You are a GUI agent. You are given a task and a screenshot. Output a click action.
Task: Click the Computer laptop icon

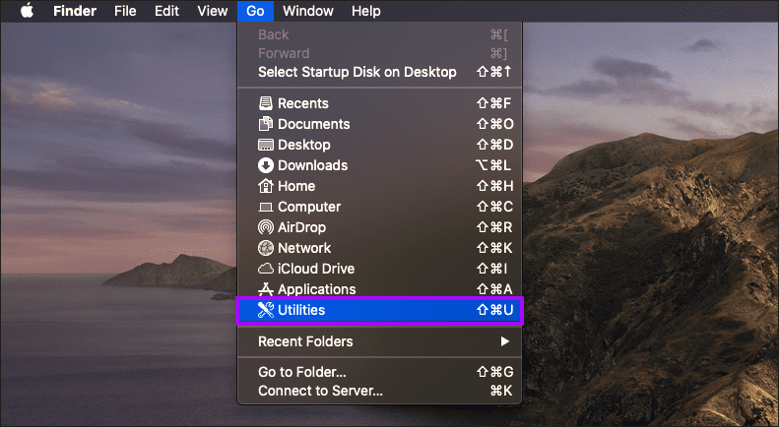click(266, 207)
